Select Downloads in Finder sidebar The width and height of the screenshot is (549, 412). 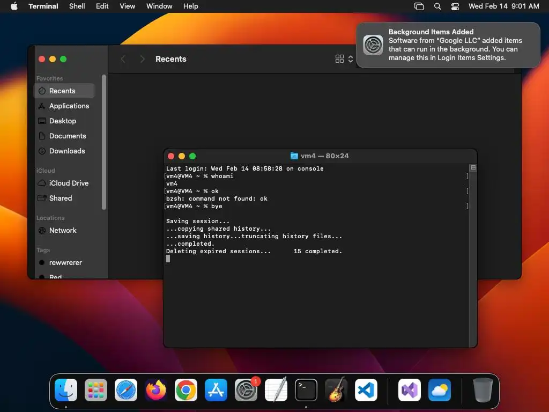tap(64, 151)
